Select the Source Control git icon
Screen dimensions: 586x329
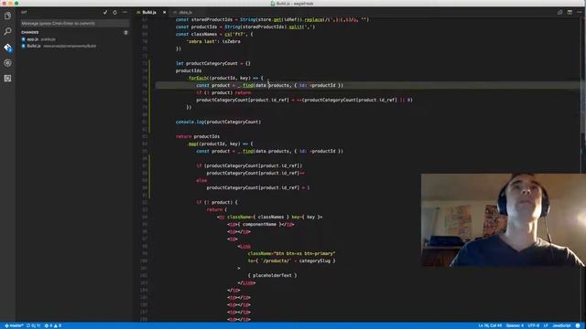(7, 48)
